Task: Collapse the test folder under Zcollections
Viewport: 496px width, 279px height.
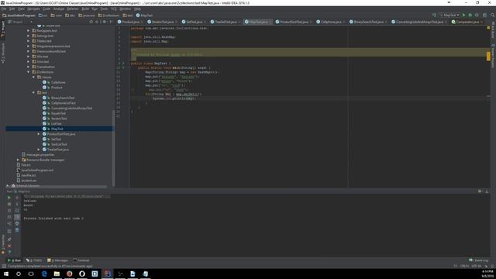Action: point(33,93)
